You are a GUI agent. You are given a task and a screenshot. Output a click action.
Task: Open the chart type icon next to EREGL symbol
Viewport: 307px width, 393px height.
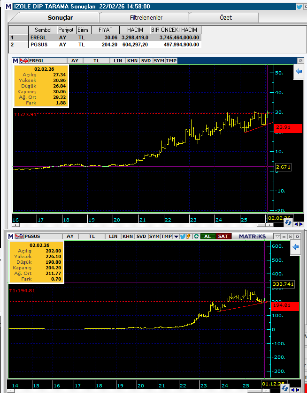coord(24,60)
